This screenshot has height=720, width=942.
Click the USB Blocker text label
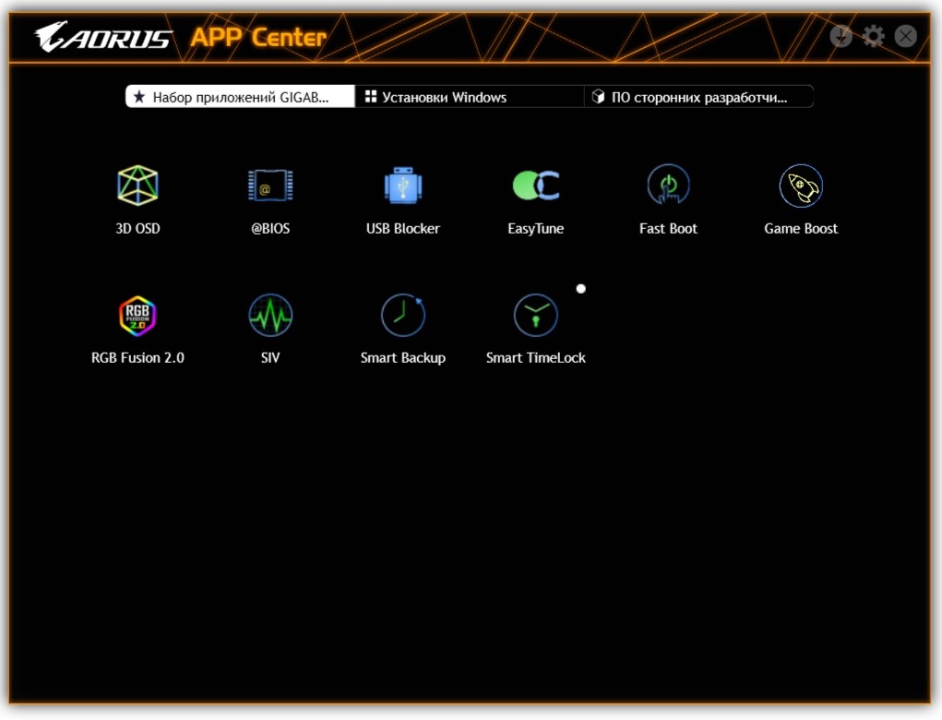(x=403, y=228)
